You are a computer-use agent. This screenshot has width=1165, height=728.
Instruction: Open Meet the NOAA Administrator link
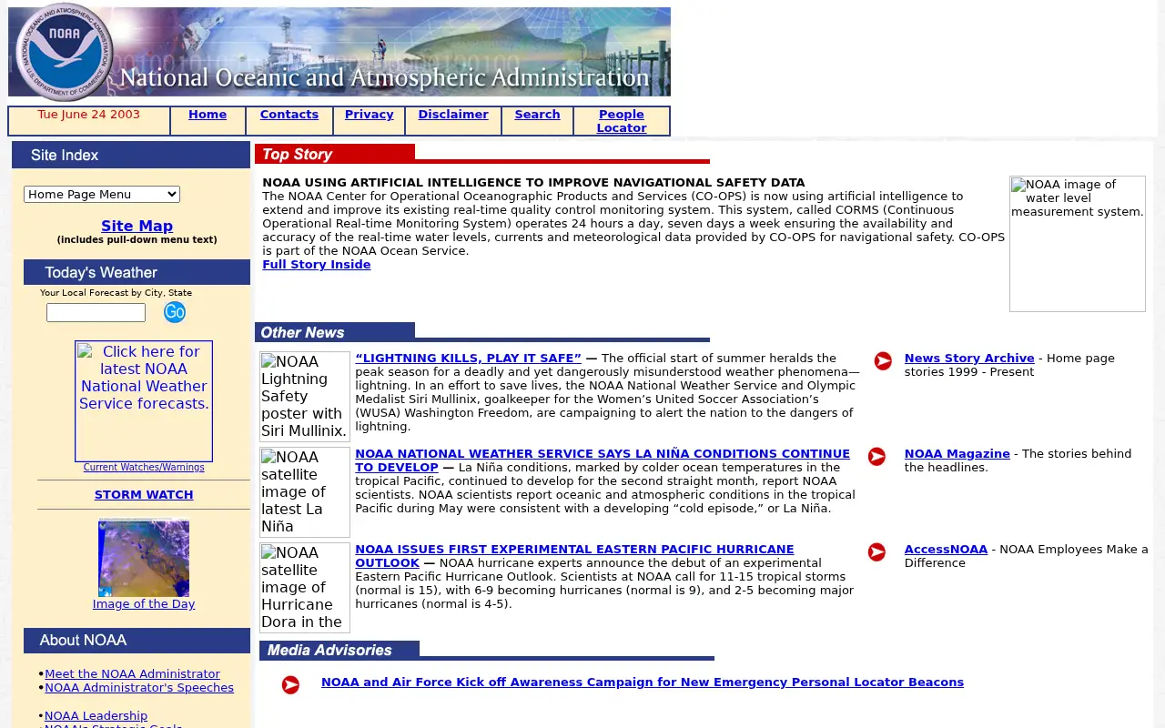click(132, 673)
